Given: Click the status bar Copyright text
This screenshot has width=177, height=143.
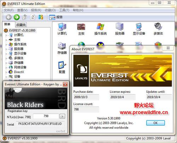Looking at the screenshot, I should coord(148,138).
